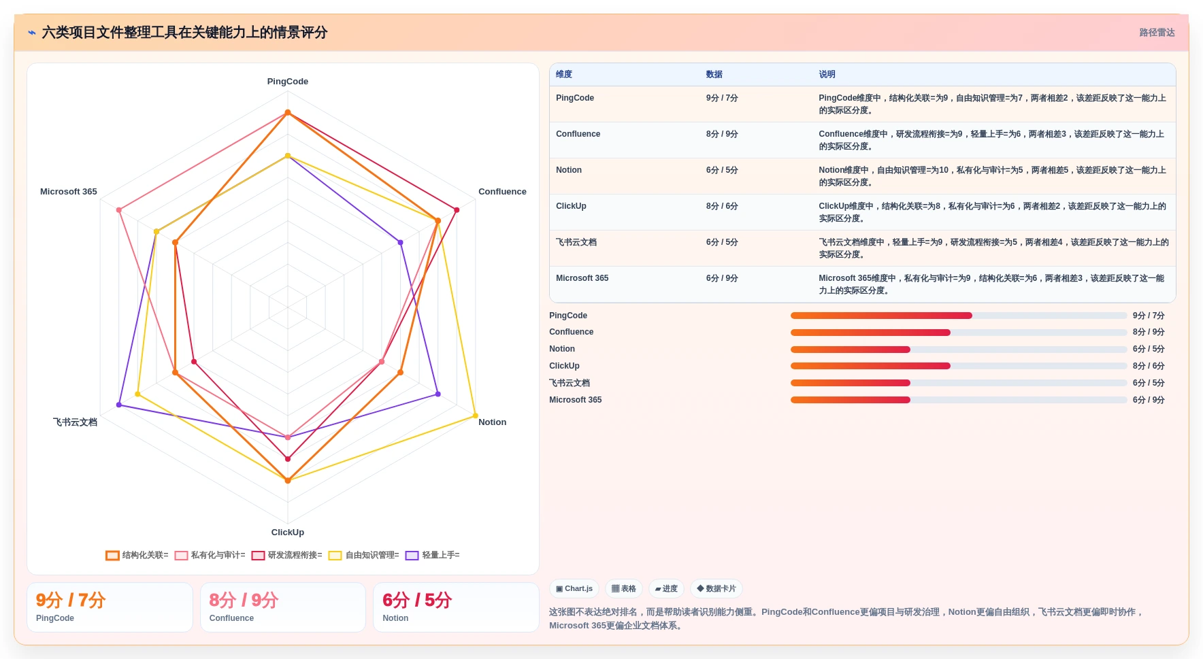The width and height of the screenshot is (1203, 659).
Task: Click the 6分 / 9分 value beside the Microsoft 365 bar
Action: [1149, 400]
